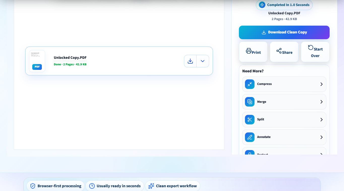Image resolution: width=344 pixels, height=191 pixels.
Task: Download file from the file card icon
Action: coord(190,61)
